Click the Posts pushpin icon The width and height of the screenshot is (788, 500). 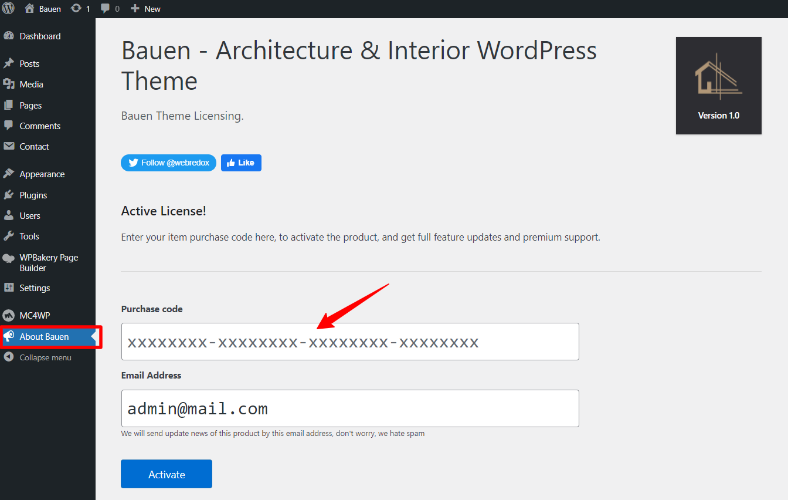pos(9,63)
